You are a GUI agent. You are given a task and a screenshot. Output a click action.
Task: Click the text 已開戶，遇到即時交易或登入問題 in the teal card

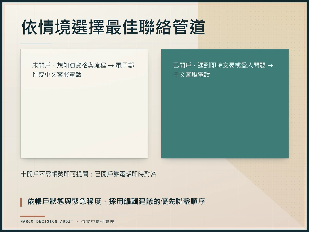pyautogui.click(x=219, y=65)
